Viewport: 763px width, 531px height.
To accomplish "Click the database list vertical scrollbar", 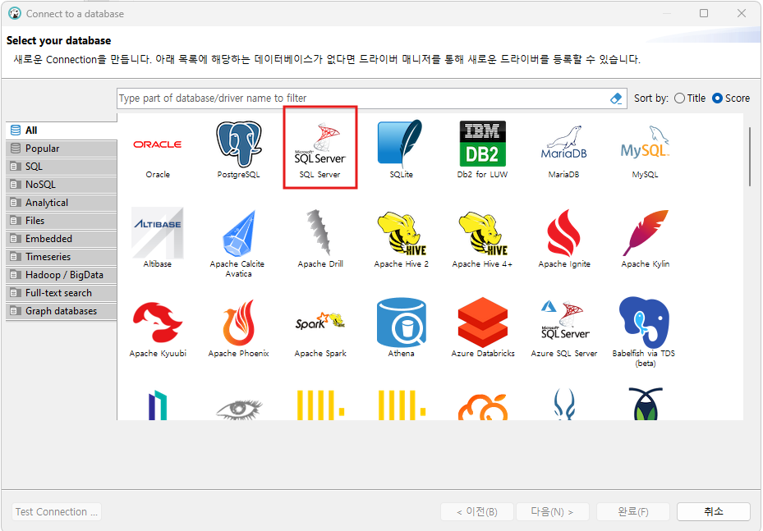I will click(750, 156).
